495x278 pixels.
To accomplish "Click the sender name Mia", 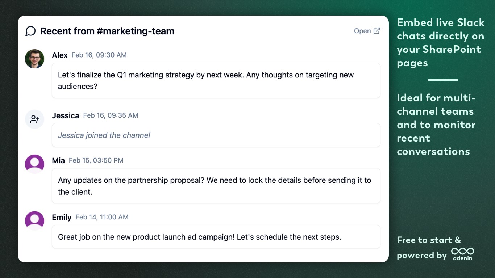I will [x=58, y=160].
